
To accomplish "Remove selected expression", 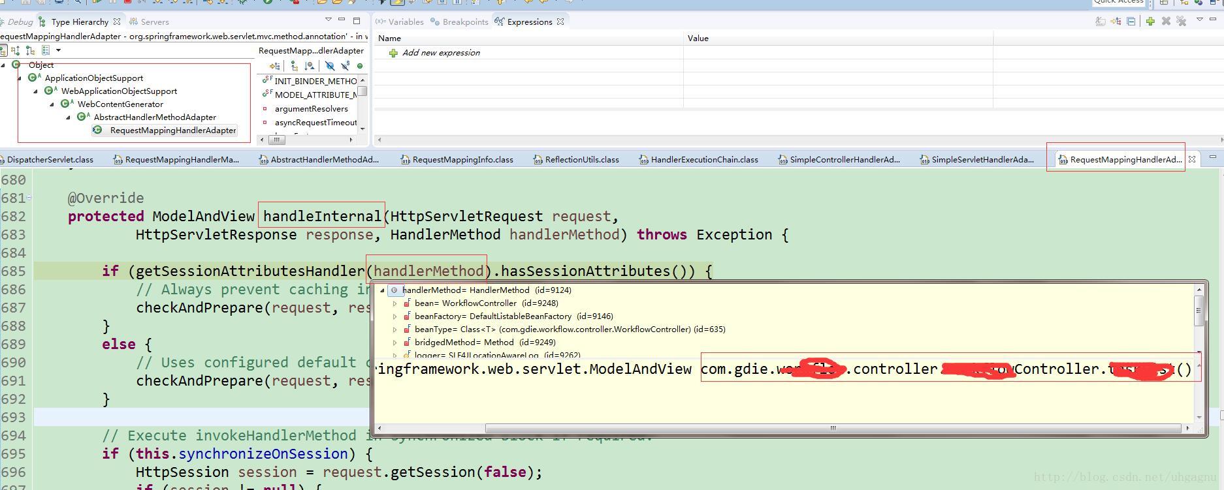I will point(1166,21).
